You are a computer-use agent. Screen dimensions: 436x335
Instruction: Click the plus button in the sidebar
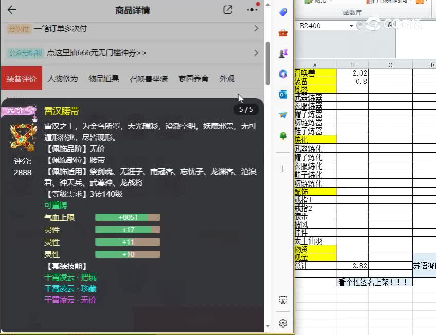click(282, 168)
